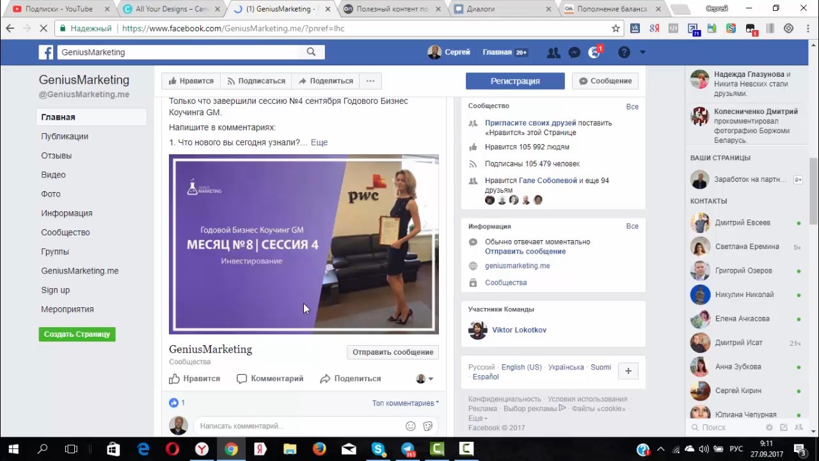Click the VK extension icon
Viewport: 819px width, 461px height.
pyautogui.click(x=635, y=28)
